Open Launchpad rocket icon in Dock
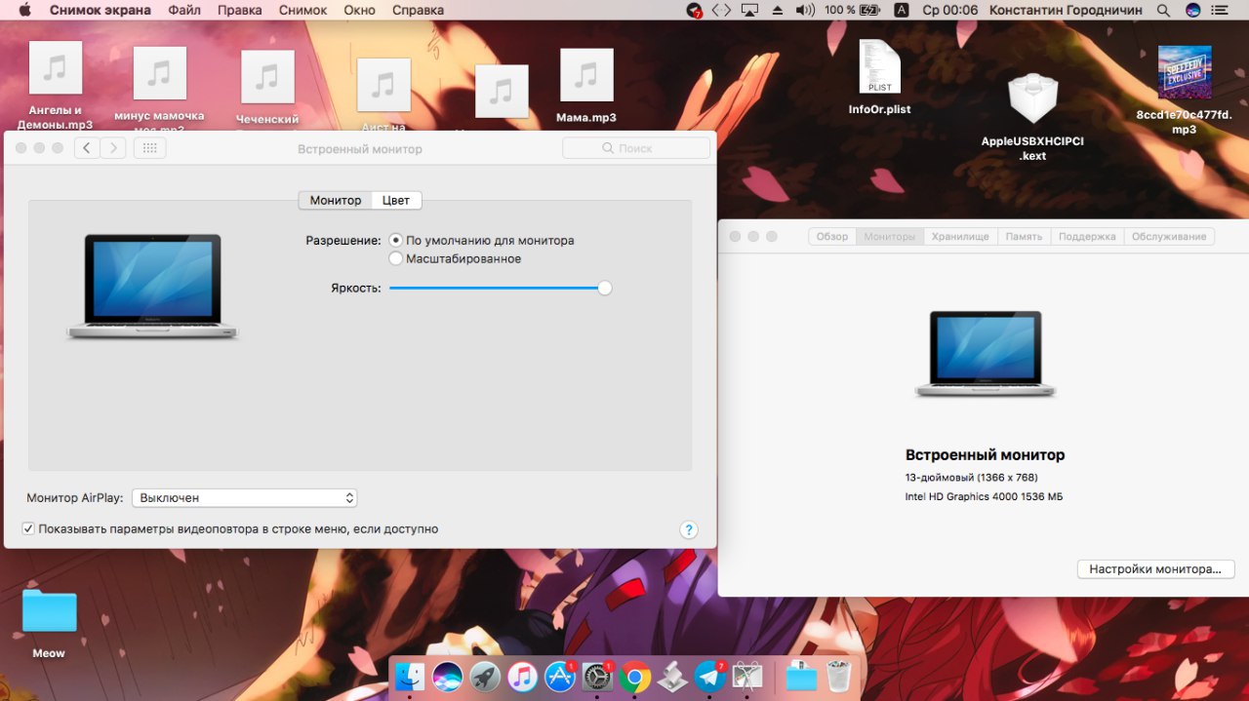 tap(485, 676)
